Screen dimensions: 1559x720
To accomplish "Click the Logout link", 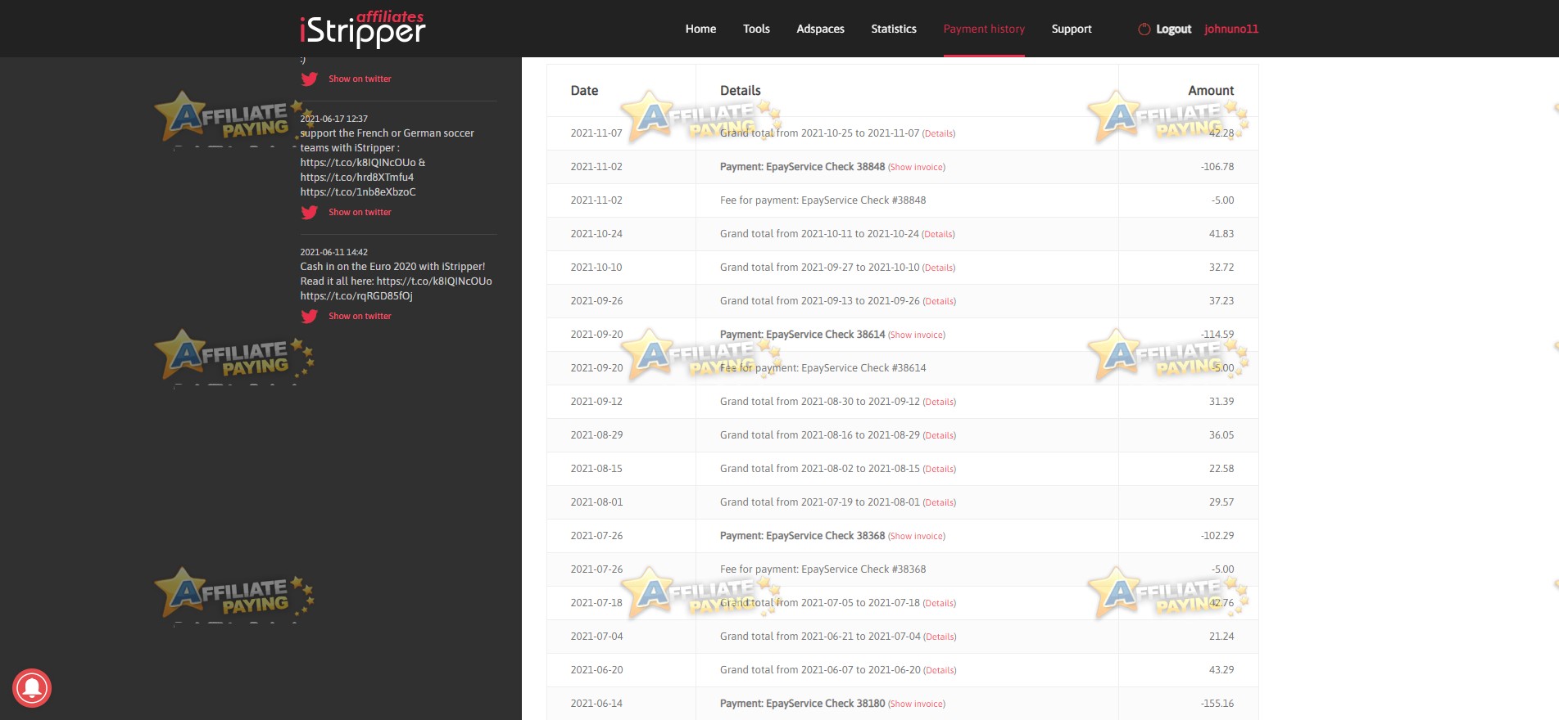I will (x=1173, y=29).
